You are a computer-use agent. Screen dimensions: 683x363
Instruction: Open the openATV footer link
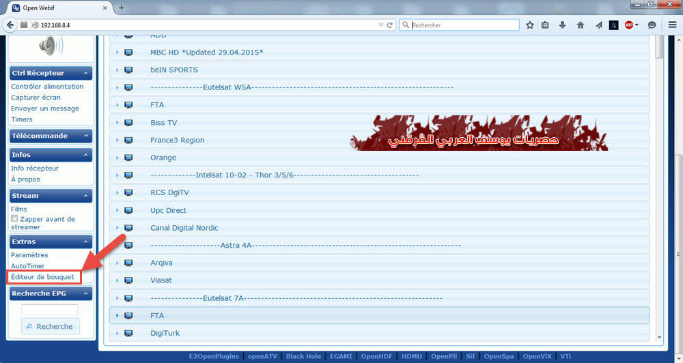[262, 356]
